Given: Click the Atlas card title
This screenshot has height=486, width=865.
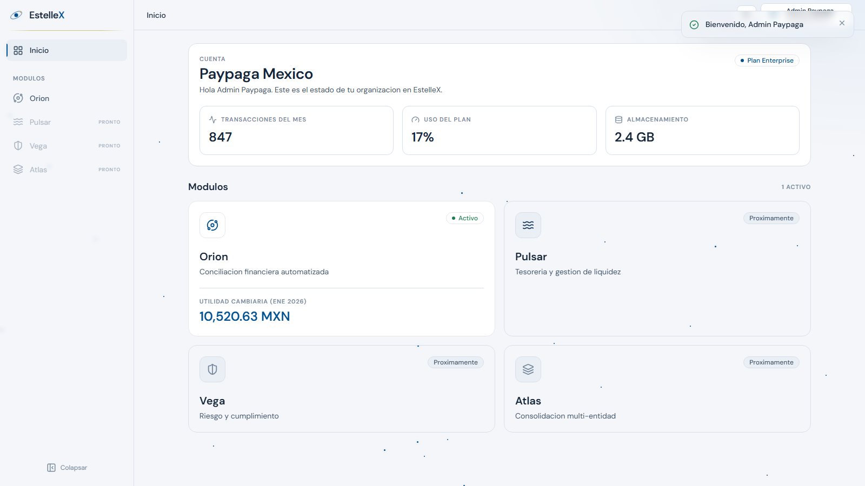Looking at the screenshot, I should [x=528, y=401].
